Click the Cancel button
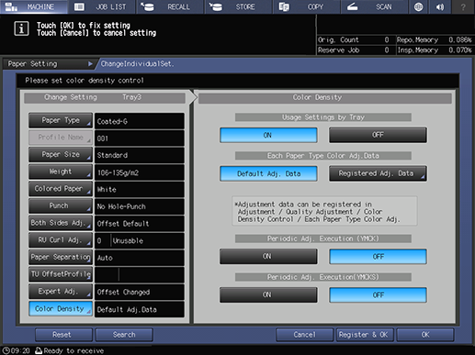 pos(304,335)
